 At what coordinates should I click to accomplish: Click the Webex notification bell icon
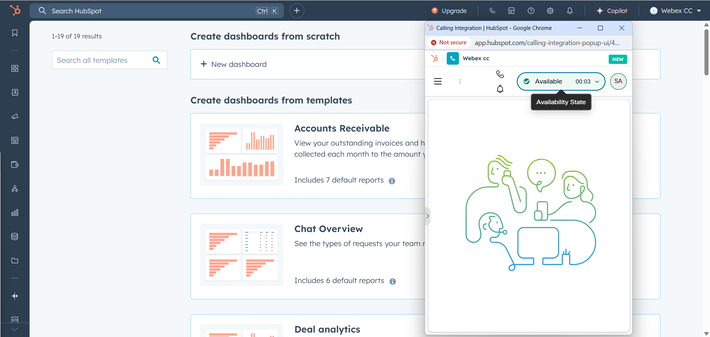[x=500, y=89]
